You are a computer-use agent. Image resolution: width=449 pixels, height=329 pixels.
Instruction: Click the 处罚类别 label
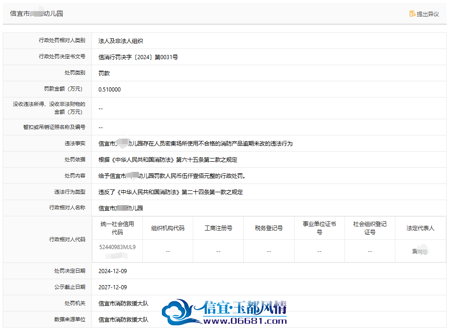click(75, 73)
